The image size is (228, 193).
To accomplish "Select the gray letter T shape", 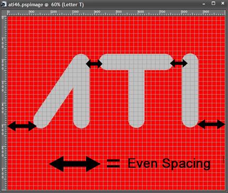I will click(x=136, y=91).
